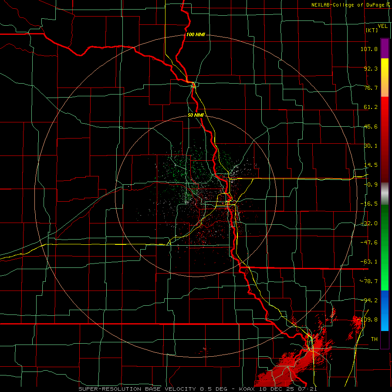392x392 pixels.
Task: Click the "100 NMI" range ring label
Action: click(x=196, y=34)
